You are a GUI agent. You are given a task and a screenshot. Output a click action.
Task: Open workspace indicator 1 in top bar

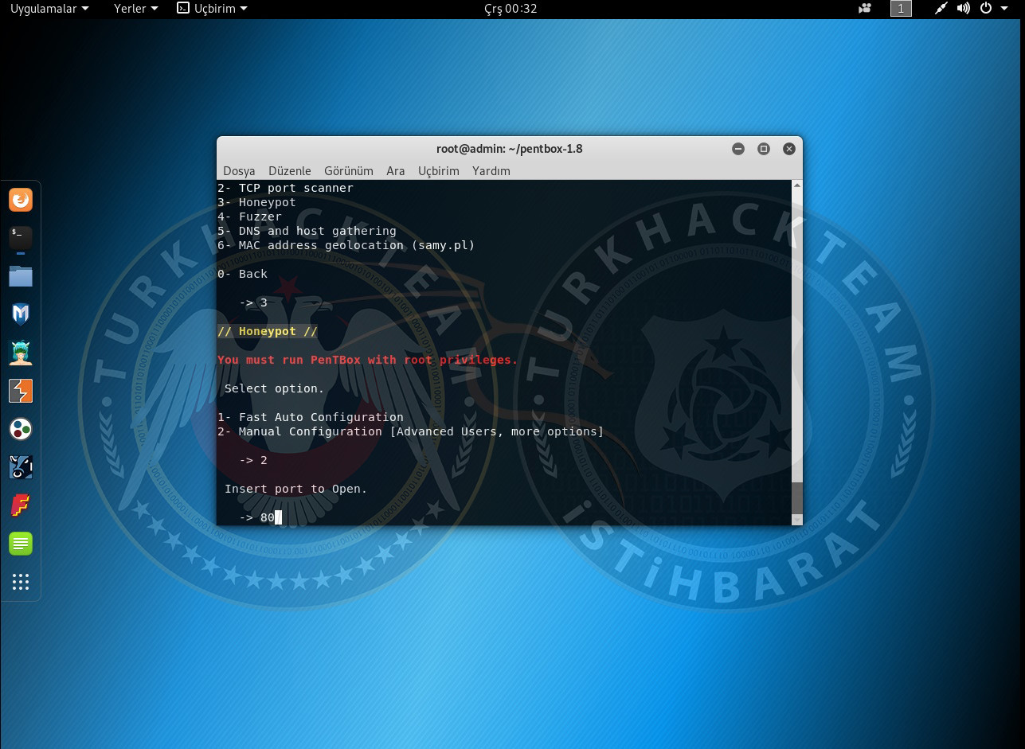click(901, 9)
